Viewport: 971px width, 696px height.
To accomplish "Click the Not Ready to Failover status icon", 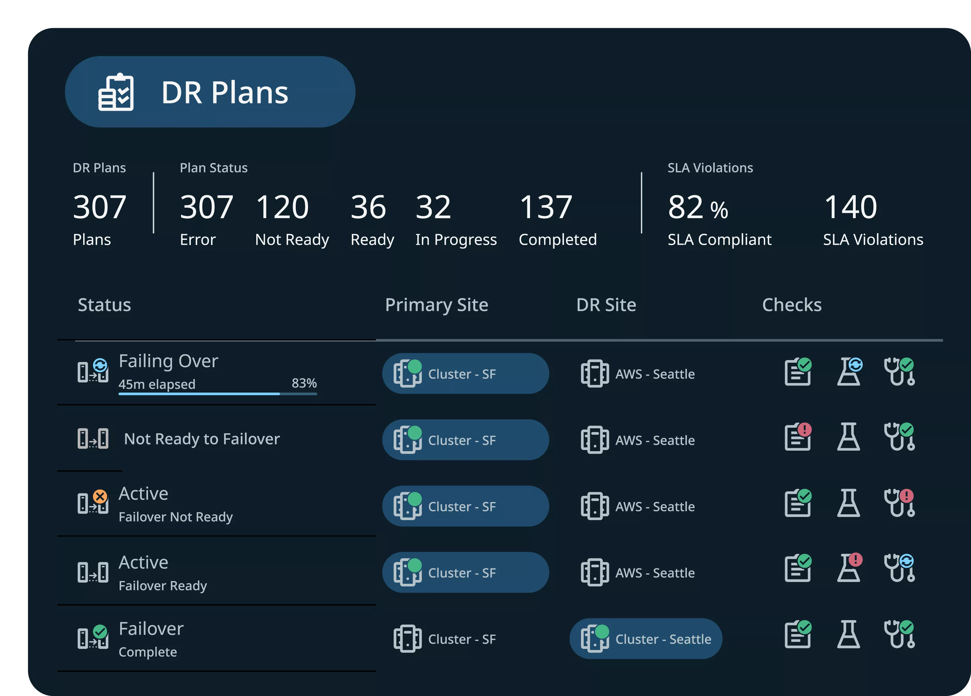I will pos(93,439).
